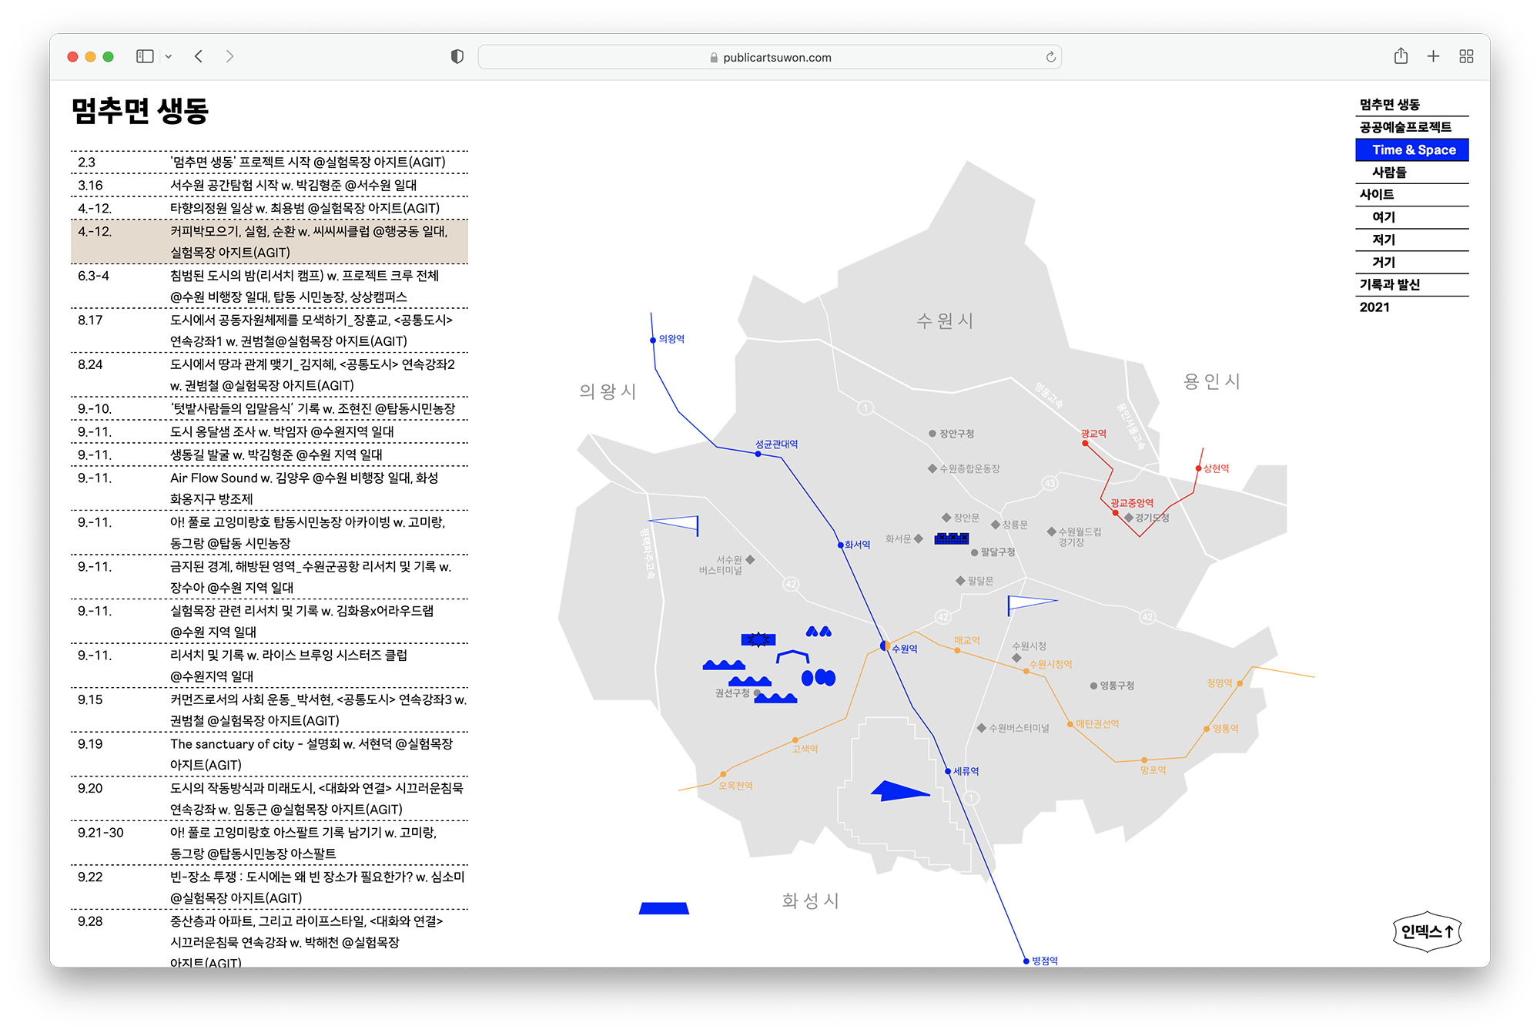The image size is (1540, 1033).
Task: Open the Share icon in the toolbar
Action: coord(1401,56)
